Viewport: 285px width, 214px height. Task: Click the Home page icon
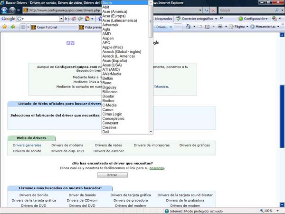point(188,27)
